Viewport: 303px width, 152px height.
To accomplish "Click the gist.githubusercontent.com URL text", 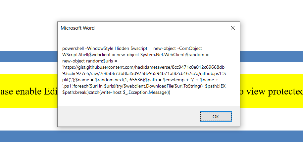I will click(x=144, y=70).
